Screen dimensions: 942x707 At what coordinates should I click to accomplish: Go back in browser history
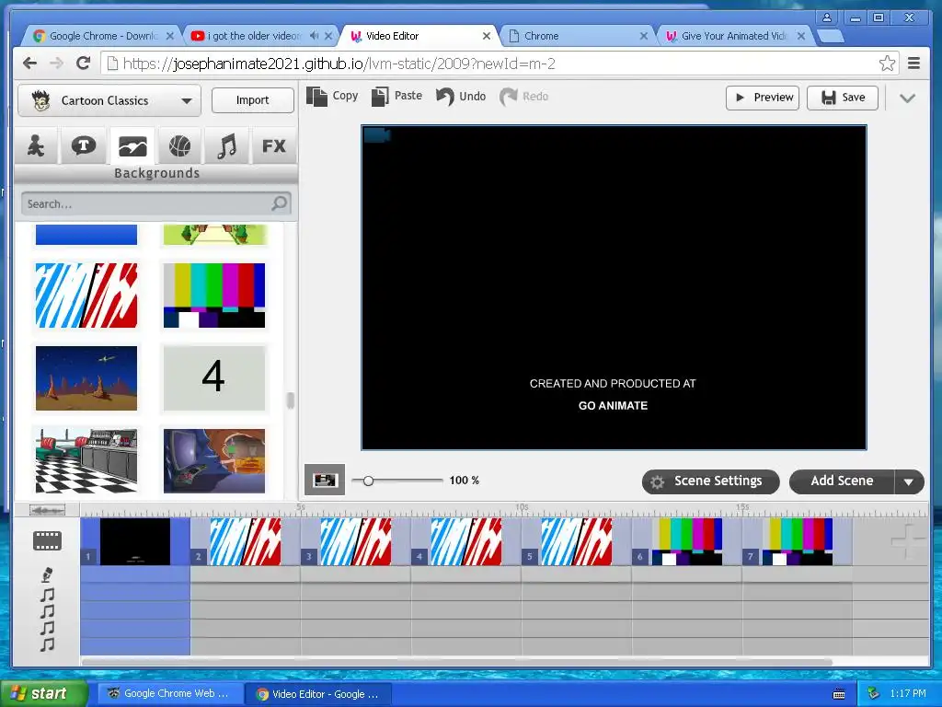[x=30, y=64]
